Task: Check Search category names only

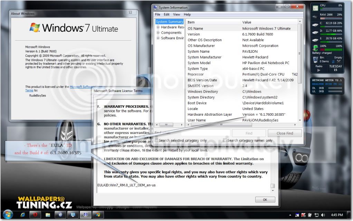Action: tap(225, 140)
